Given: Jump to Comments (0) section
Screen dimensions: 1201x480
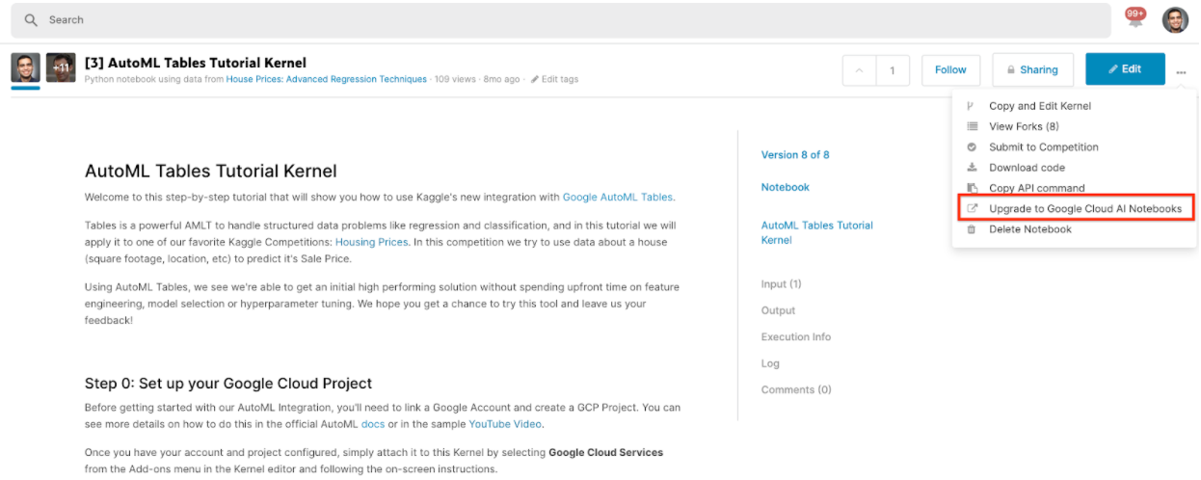Looking at the screenshot, I should coord(796,389).
